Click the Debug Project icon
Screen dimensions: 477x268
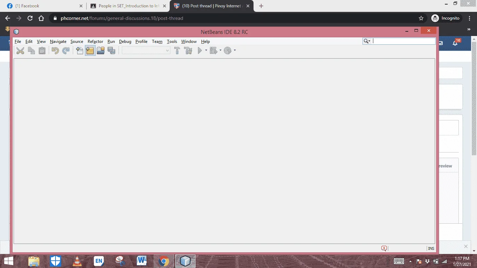[214, 51]
